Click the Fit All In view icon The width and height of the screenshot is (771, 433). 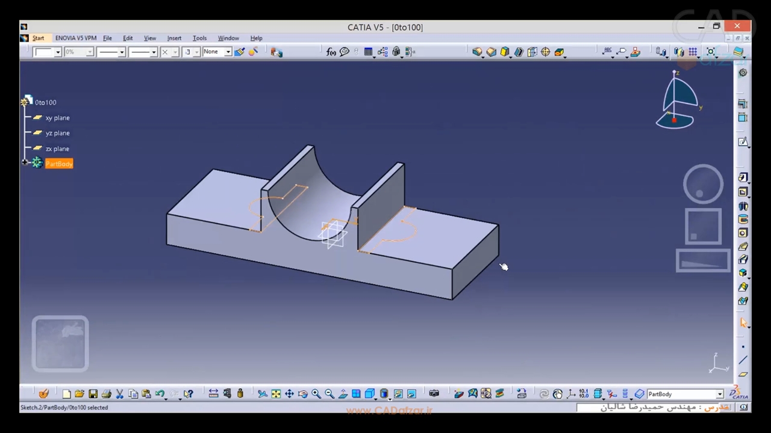click(276, 394)
